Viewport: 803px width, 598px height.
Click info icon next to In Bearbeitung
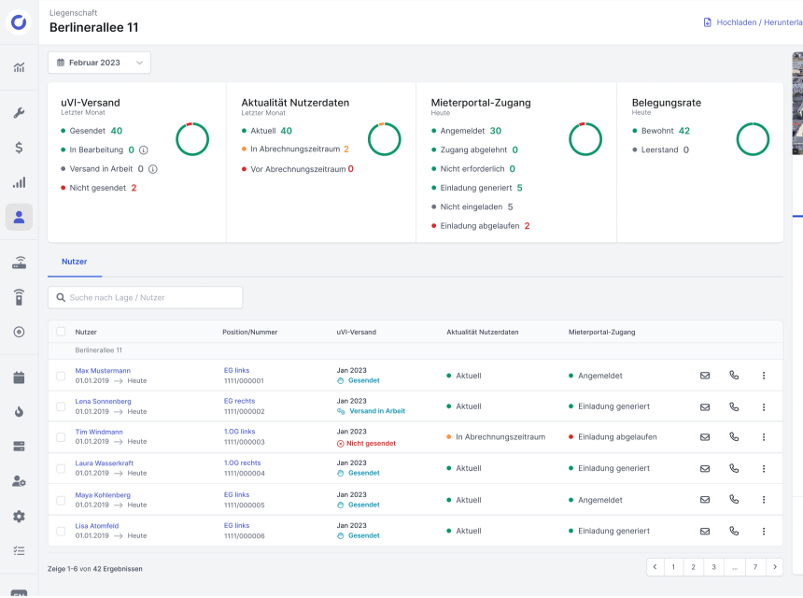pos(144,149)
